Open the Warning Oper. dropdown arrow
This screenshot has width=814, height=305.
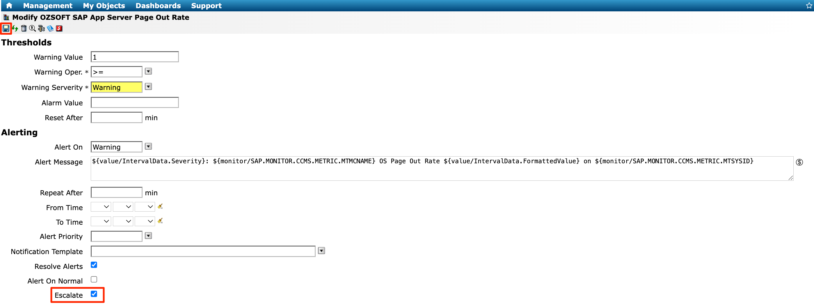(148, 71)
